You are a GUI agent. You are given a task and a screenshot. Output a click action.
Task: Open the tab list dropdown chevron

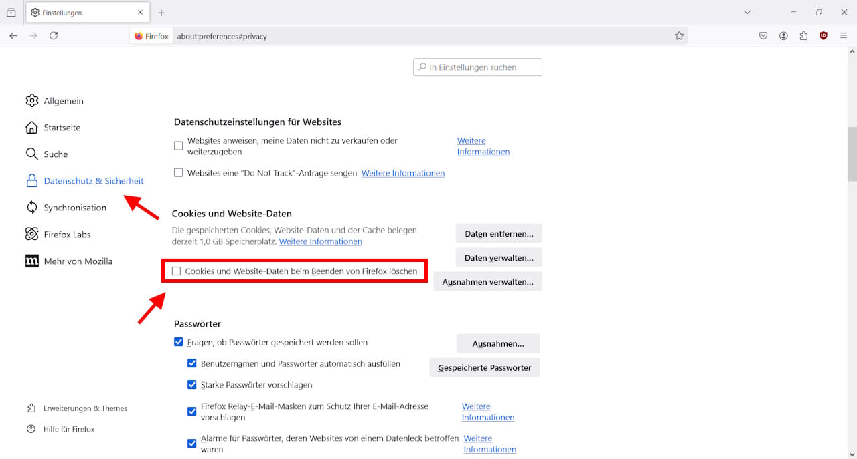(747, 12)
